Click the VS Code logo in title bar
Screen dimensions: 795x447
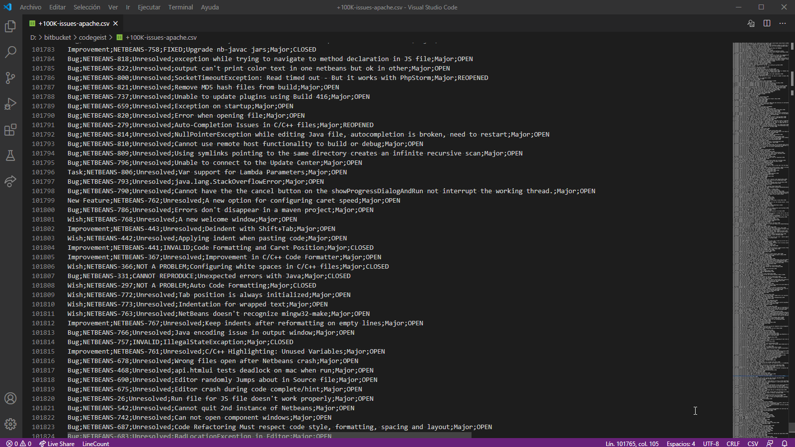click(x=7, y=7)
